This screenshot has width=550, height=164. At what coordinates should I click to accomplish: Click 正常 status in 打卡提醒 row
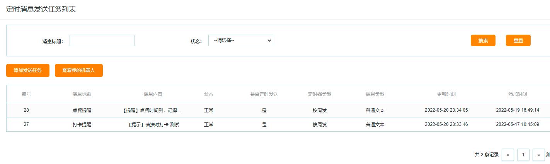click(209, 125)
